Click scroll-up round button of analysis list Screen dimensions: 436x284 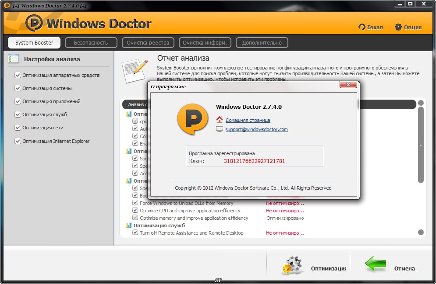click(x=421, y=103)
